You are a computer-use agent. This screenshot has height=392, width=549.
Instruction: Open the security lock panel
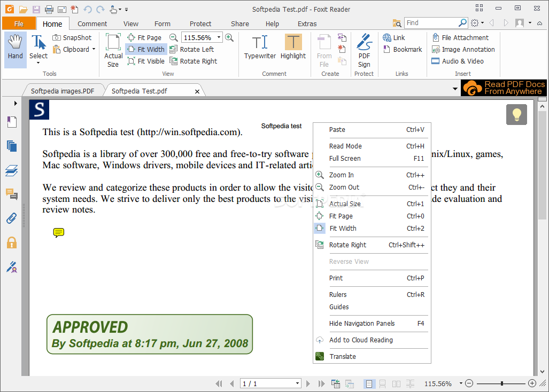click(12, 242)
